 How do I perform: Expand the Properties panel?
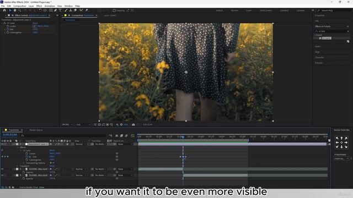pyautogui.click(x=320, y=15)
